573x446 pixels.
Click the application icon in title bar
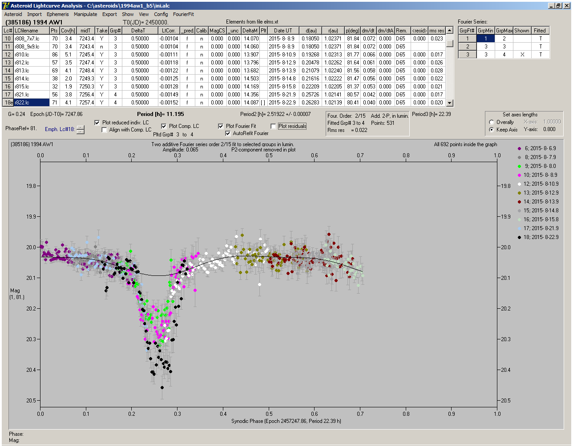pyautogui.click(x=6, y=6)
